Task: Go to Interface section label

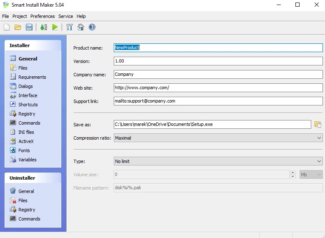Action: pyautogui.click(x=28, y=95)
